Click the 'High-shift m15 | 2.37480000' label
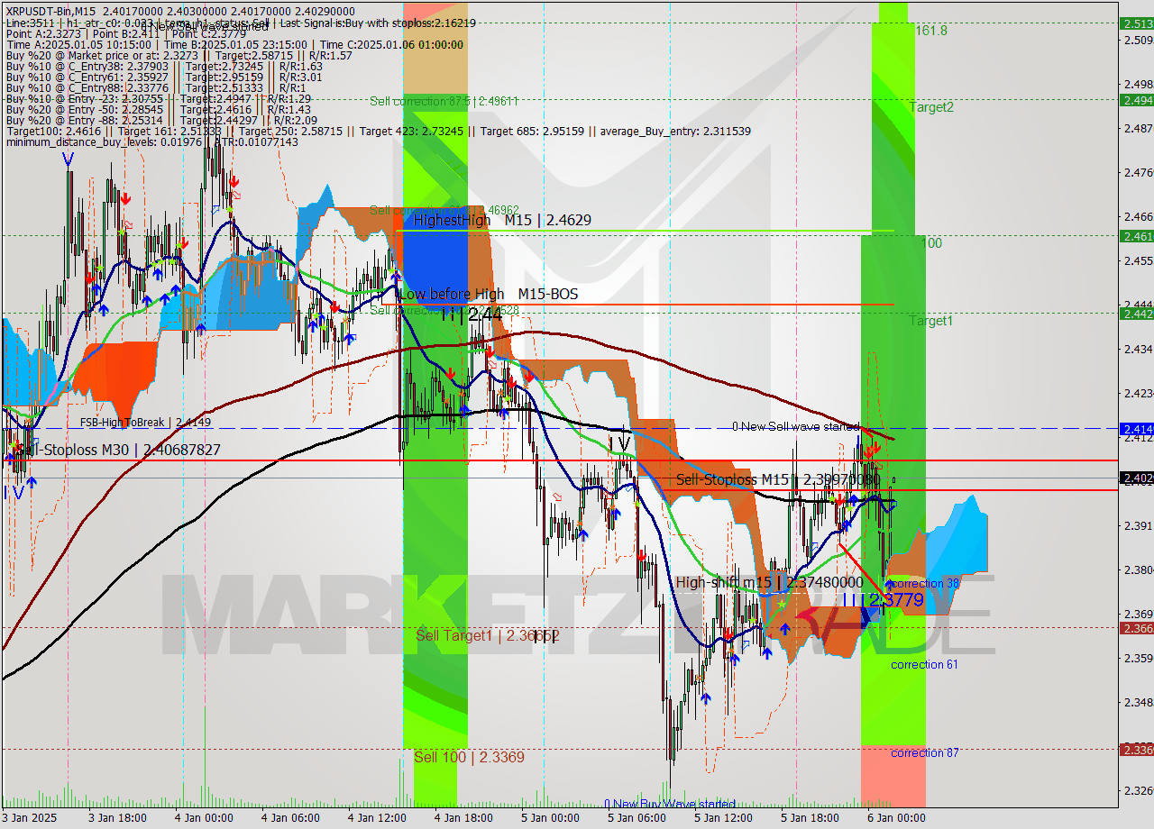 [769, 583]
